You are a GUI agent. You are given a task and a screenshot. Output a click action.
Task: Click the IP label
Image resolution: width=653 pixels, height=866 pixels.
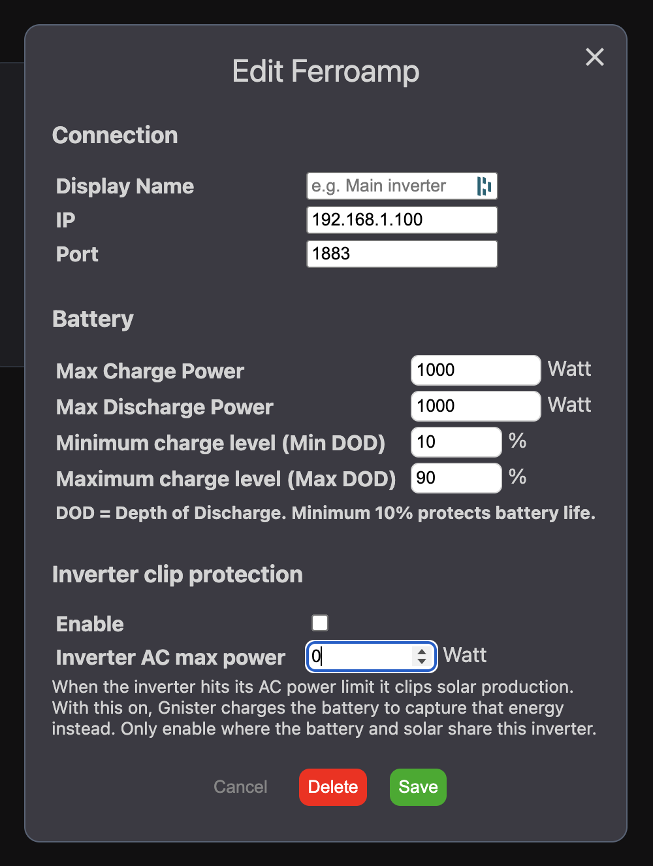pyautogui.click(x=65, y=220)
